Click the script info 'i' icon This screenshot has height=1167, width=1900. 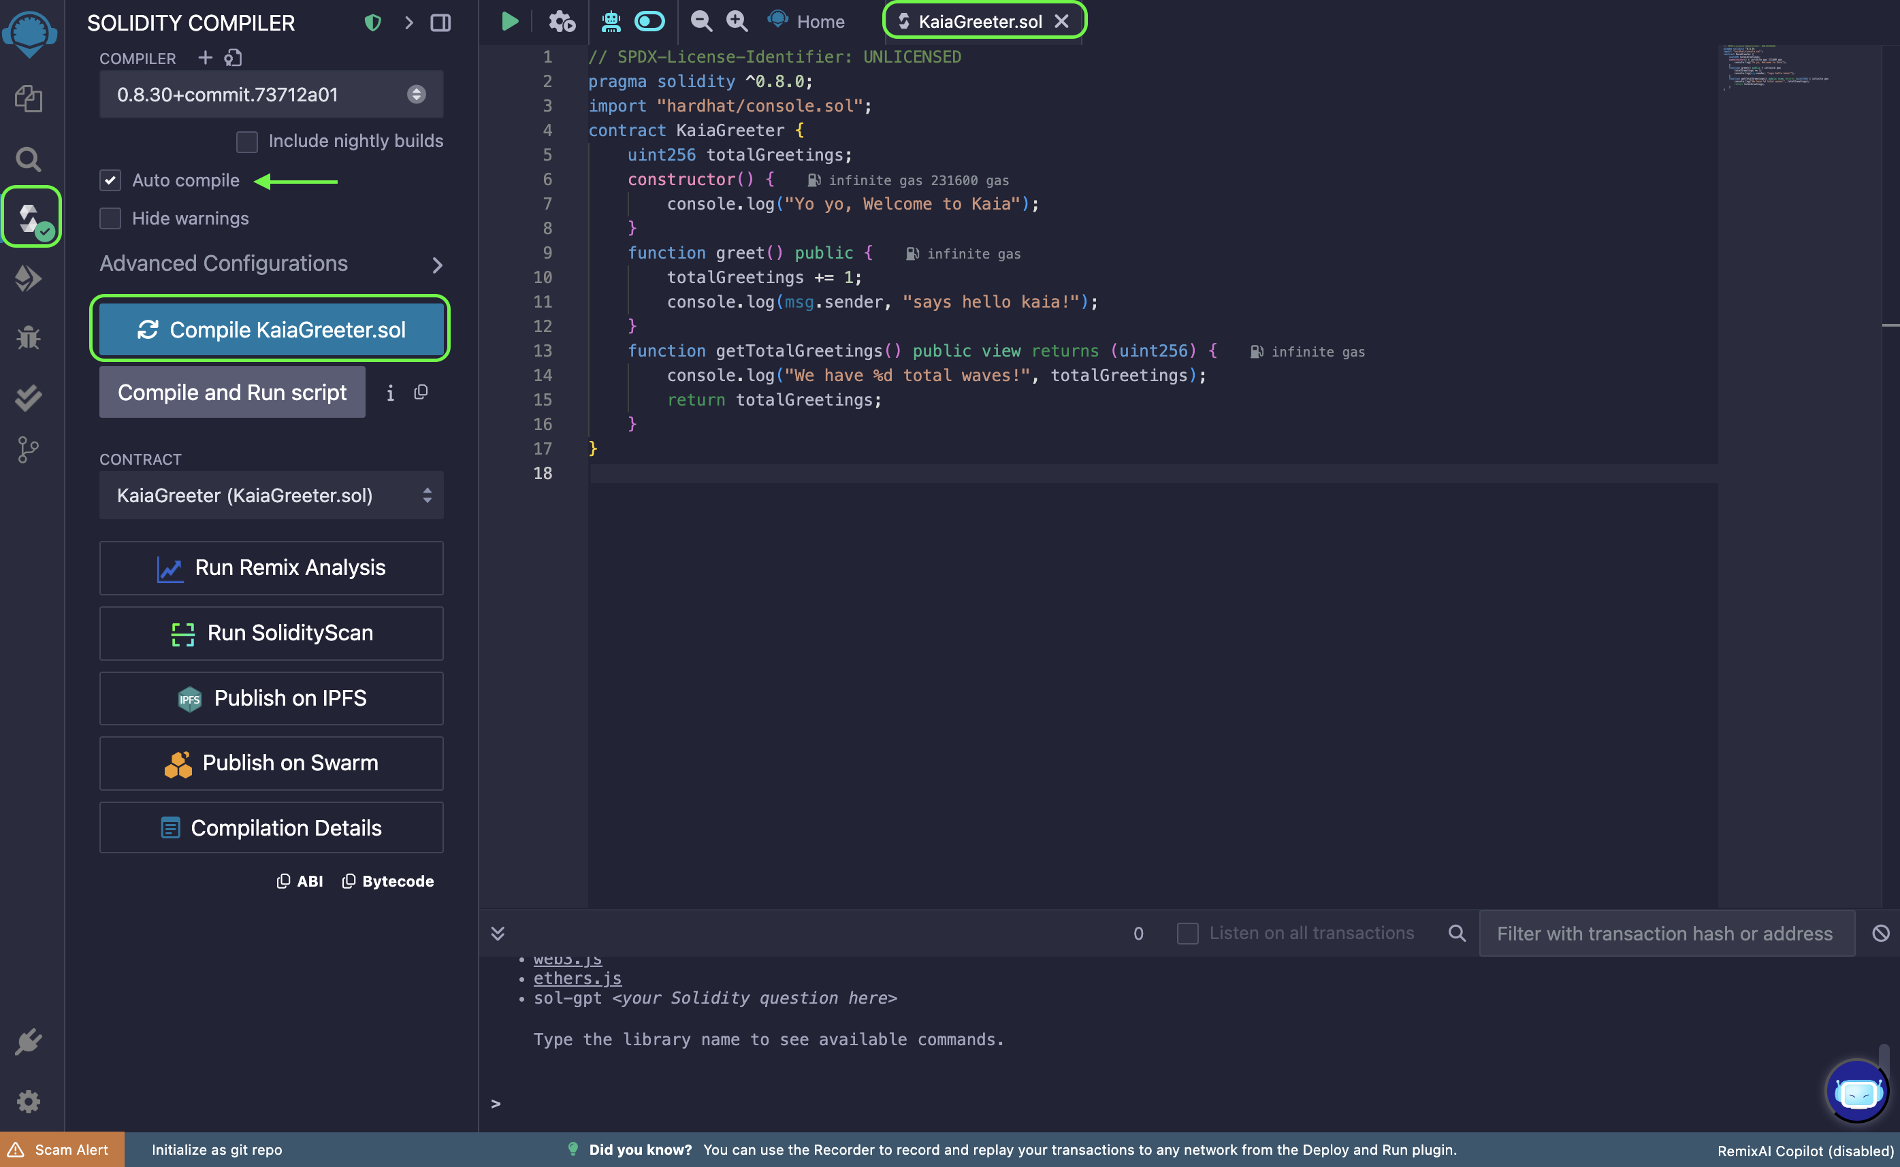point(391,393)
